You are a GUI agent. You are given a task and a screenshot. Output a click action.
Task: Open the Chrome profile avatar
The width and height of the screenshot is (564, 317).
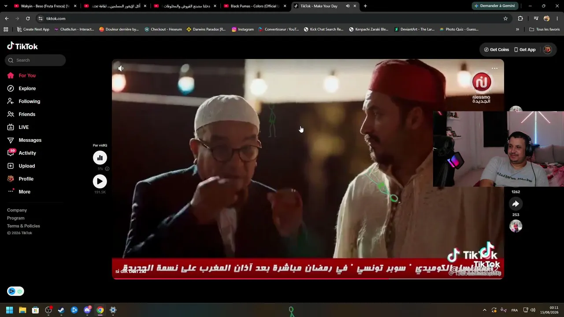[x=547, y=18]
